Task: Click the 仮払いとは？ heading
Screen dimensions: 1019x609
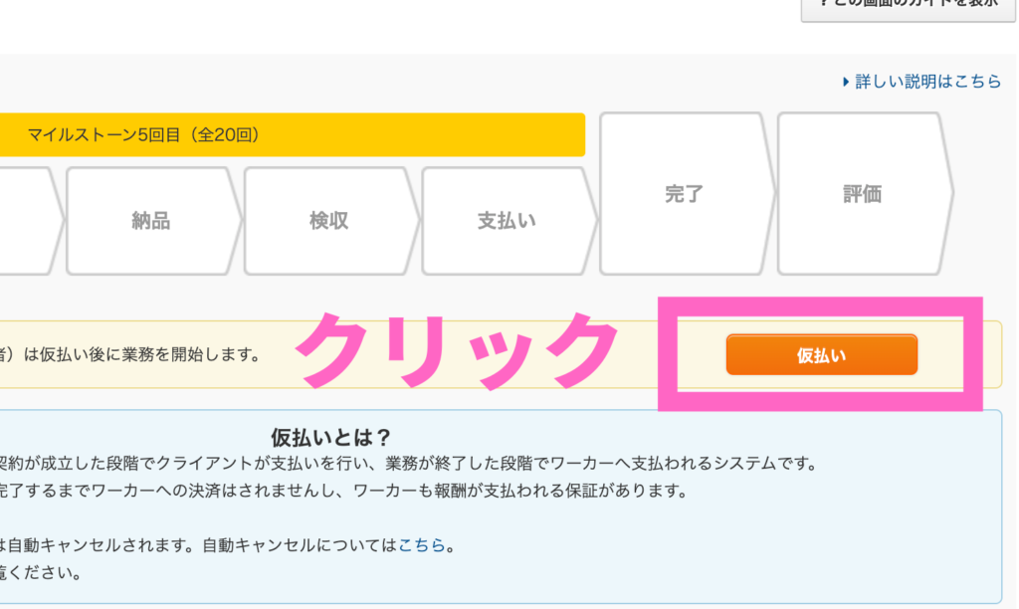Action: [x=331, y=438]
